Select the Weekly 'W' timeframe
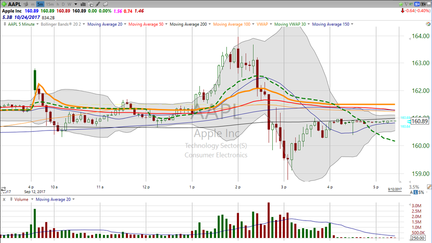 click(x=69, y=4)
